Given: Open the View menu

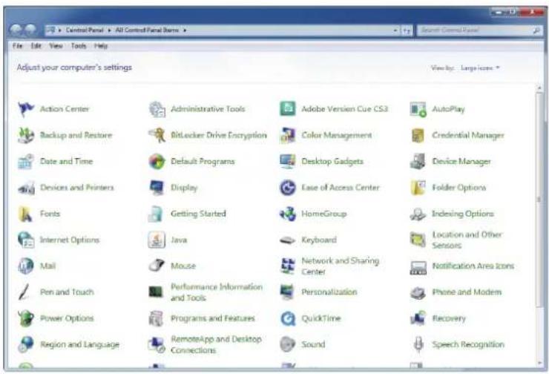Looking at the screenshot, I should pyautogui.click(x=56, y=46).
